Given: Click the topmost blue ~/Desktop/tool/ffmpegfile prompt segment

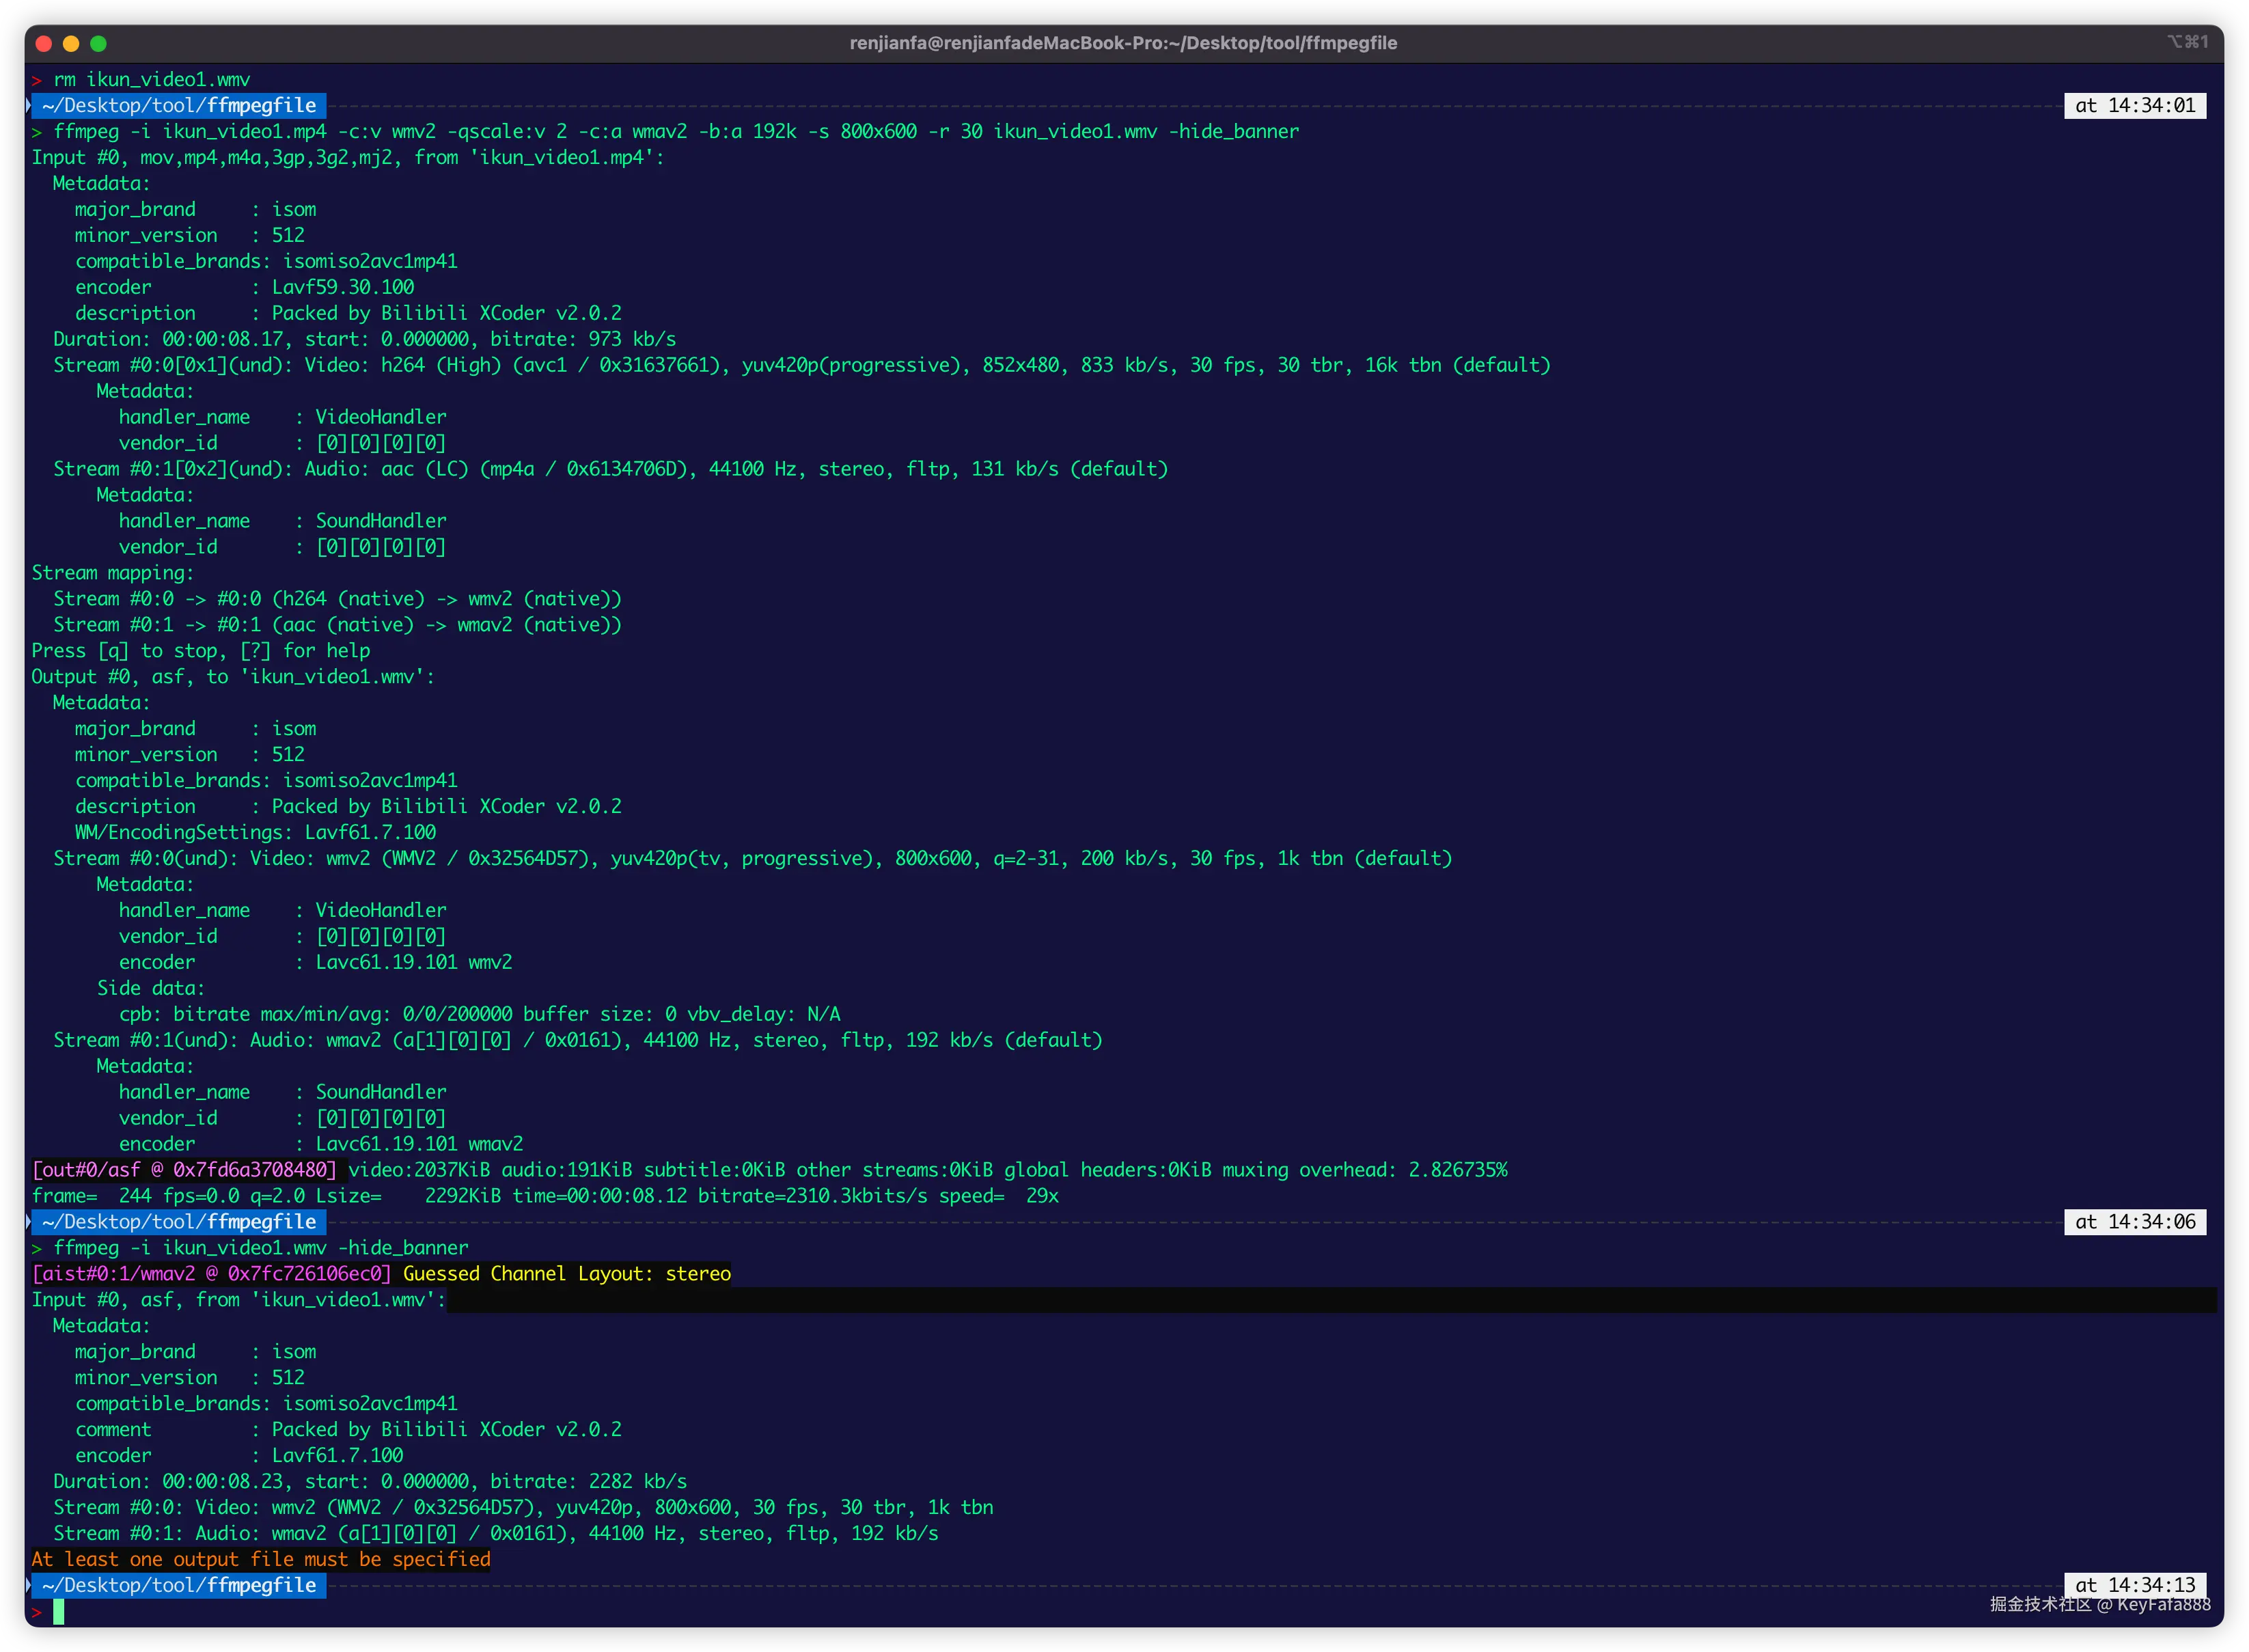Looking at the screenshot, I should point(179,106).
